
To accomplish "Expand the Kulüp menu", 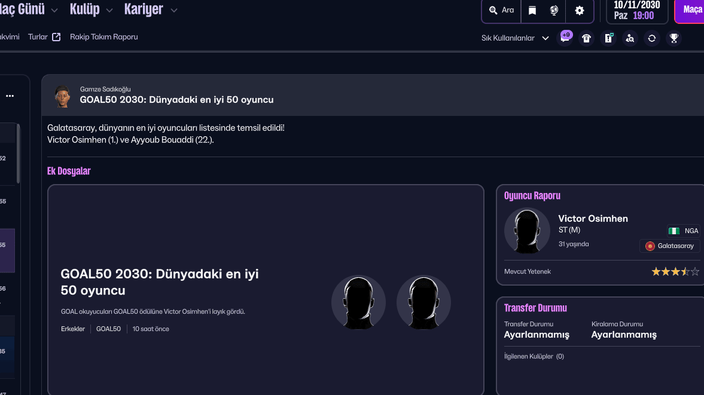I will click(x=91, y=10).
